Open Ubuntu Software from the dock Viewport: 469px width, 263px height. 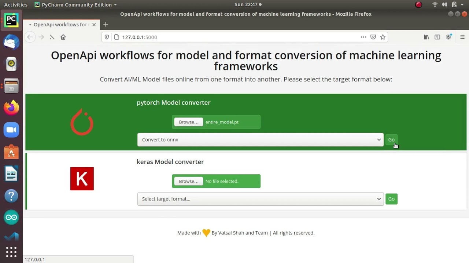click(11, 152)
